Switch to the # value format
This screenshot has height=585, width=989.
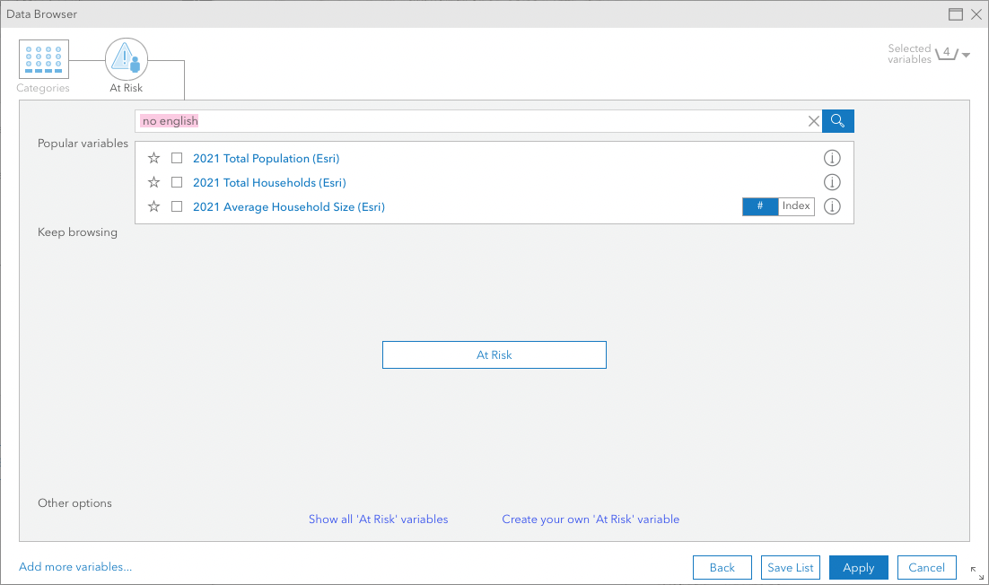click(x=760, y=206)
